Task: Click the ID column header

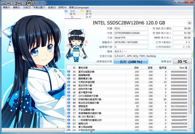Action: click(x=74, y=68)
